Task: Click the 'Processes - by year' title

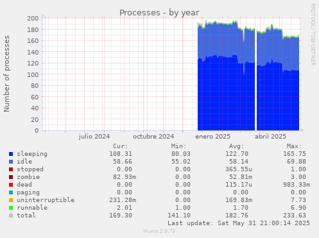Action: point(159,13)
